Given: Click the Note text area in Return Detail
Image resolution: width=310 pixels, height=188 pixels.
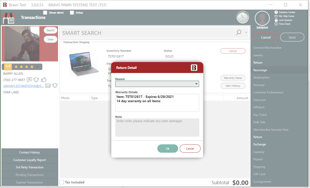Looking at the screenshot, I should (157, 127).
